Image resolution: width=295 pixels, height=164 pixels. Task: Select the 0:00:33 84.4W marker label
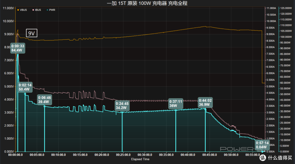coord(18,48)
